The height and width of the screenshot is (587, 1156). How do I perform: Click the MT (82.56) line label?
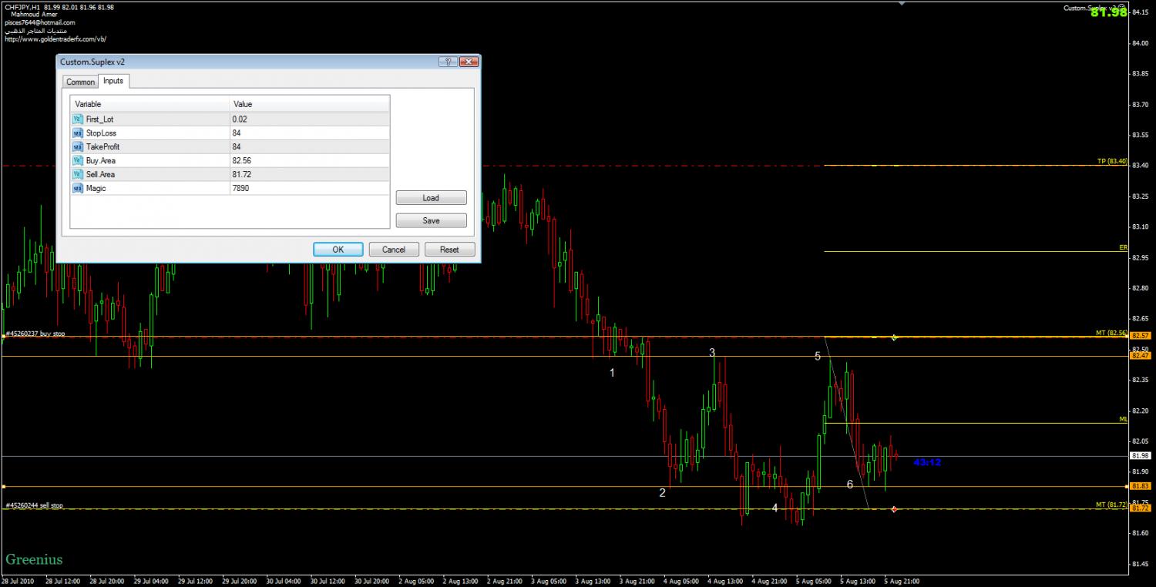(x=1112, y=333)
